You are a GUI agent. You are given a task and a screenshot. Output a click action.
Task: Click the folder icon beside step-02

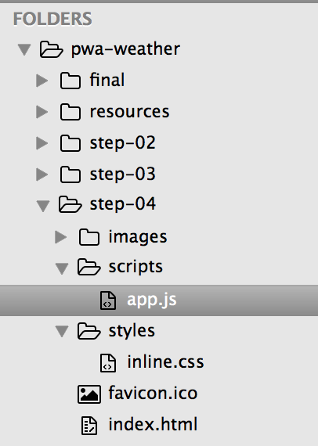pyautogui.click(x=70, y=143)
